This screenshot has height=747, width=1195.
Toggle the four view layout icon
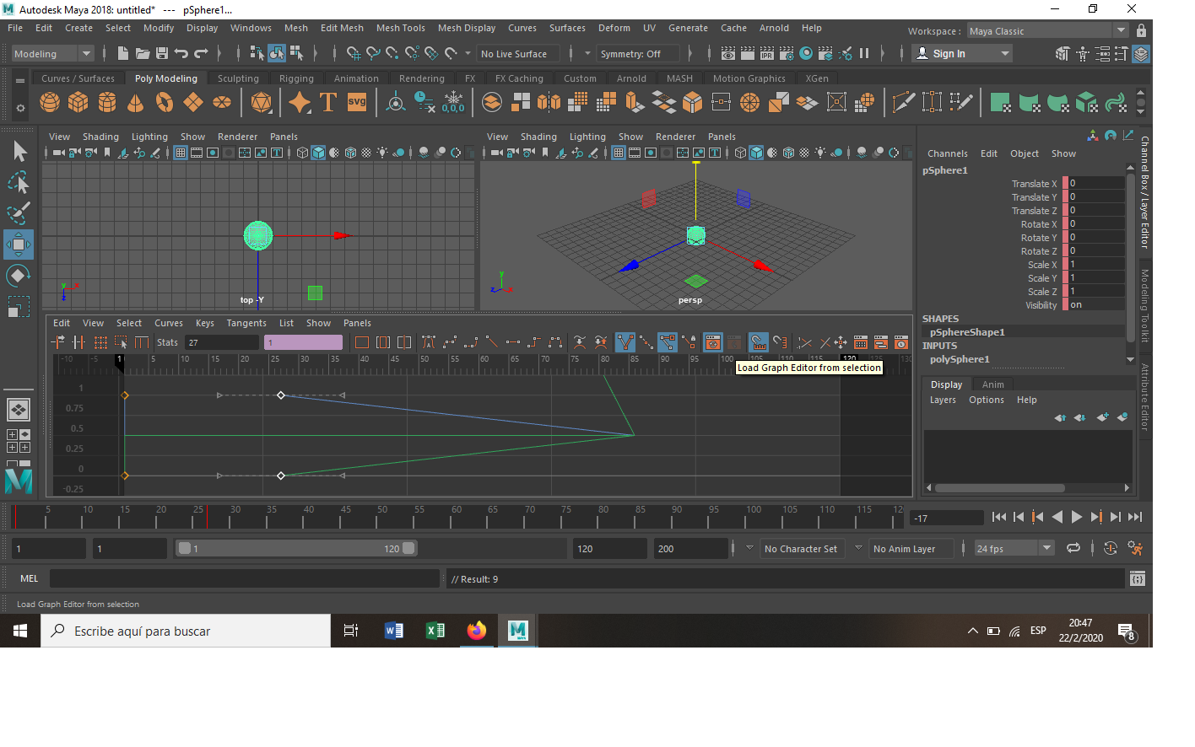point(18,441)
